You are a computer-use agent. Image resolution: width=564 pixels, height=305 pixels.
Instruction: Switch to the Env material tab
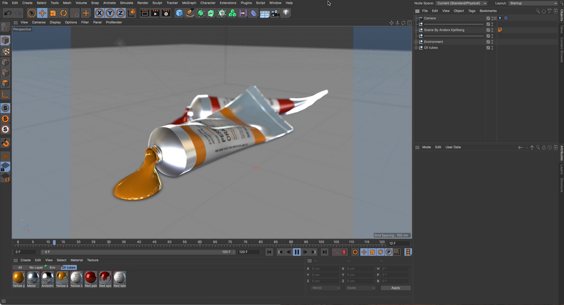click(52, 268)
